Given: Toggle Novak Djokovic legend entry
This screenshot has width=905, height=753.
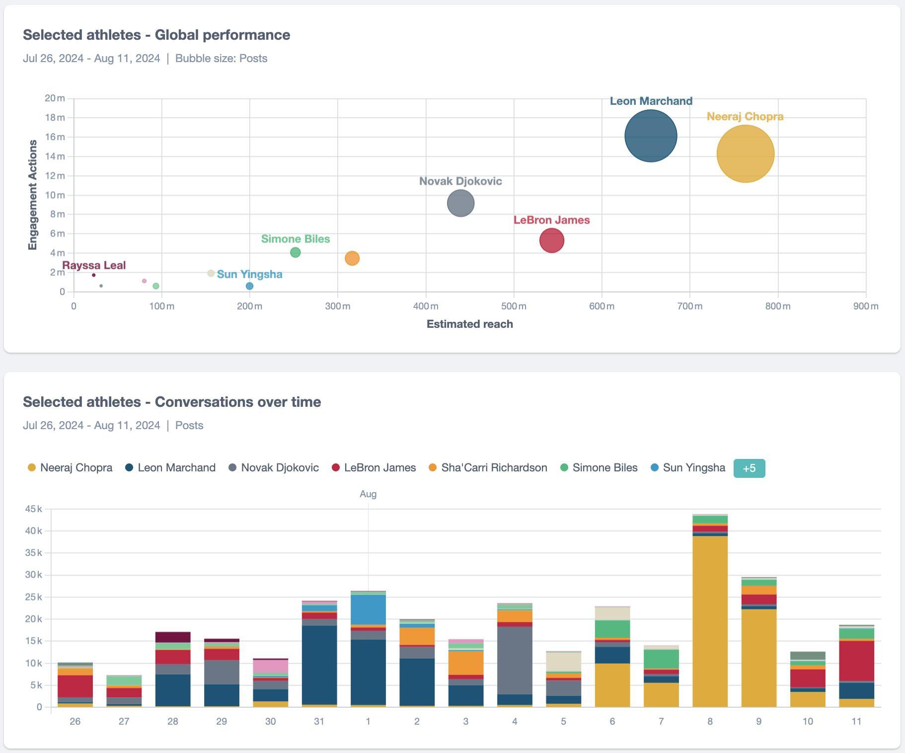Looking at the screenshot, I should pyautogui.click(x=274, y=468).
